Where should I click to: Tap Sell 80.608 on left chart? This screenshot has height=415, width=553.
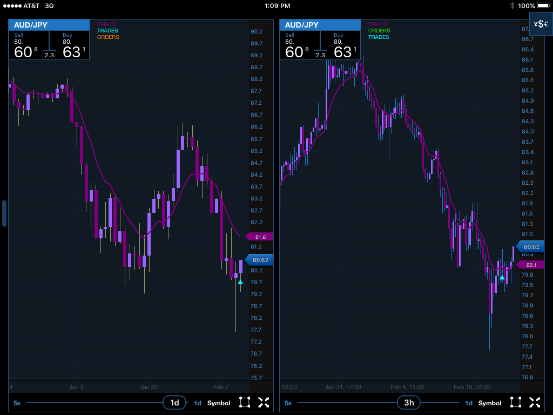point(26,46)
